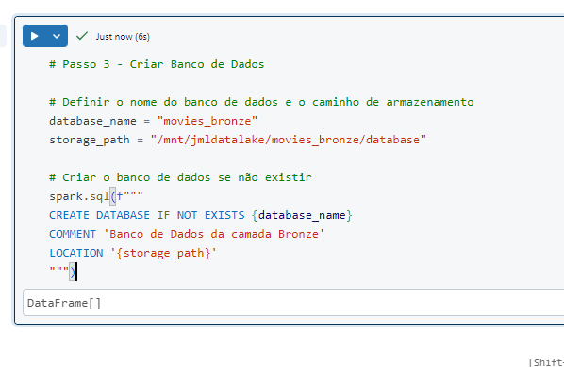The width and height of the screenshot is (564, 367).
Task: Place the cursor after the closing """) bracket
Action: [76, 272]
